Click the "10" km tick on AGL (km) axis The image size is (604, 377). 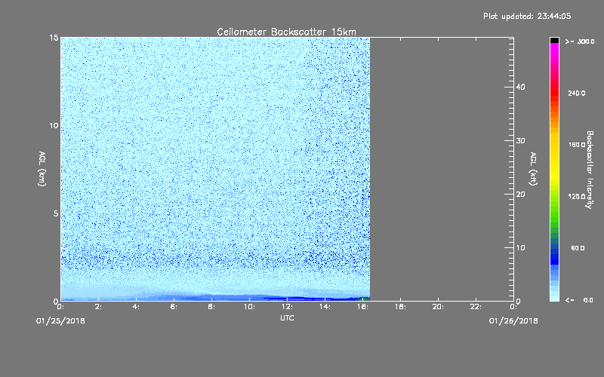coord(54,126)
